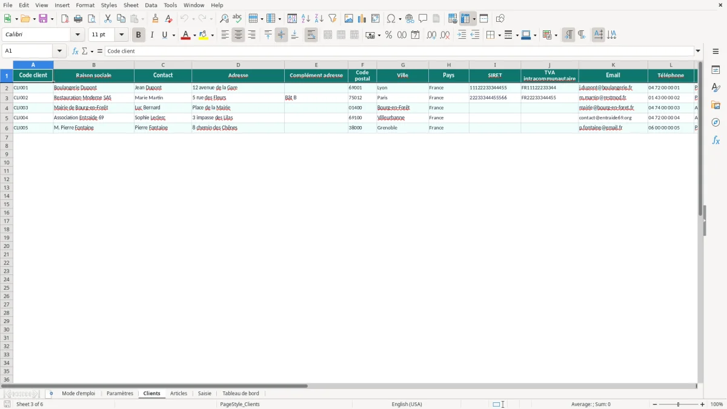The image size is (727, 409).
Task: Insert a comment
Action: [423, 19]
